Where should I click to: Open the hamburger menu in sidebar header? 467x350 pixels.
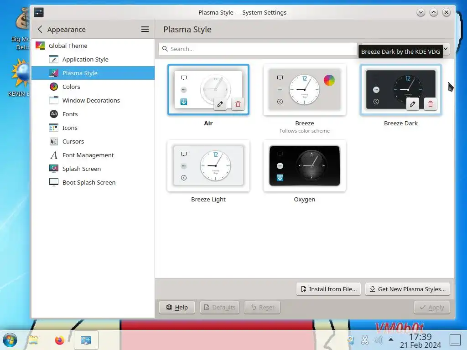[x=145, y=29]
